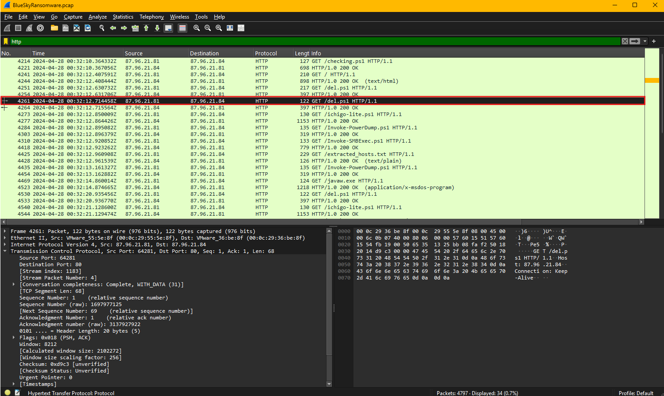Open the recent display filters dropdown
This screenshot has height=396, width=664.
tap(645, 41)
